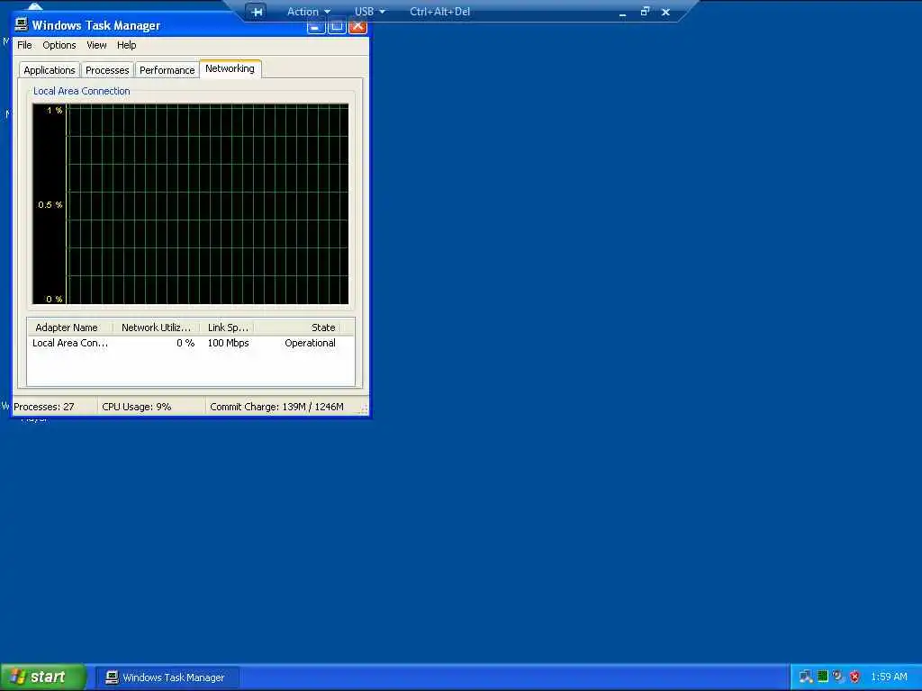Click the green CPU usage tray icon

point(823,677)
